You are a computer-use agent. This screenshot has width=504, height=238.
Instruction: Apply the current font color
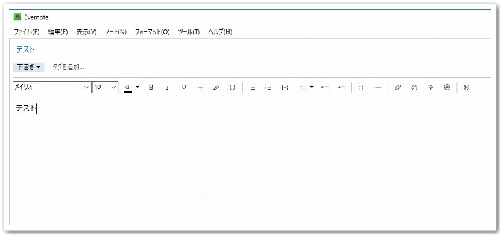[128, 87]
